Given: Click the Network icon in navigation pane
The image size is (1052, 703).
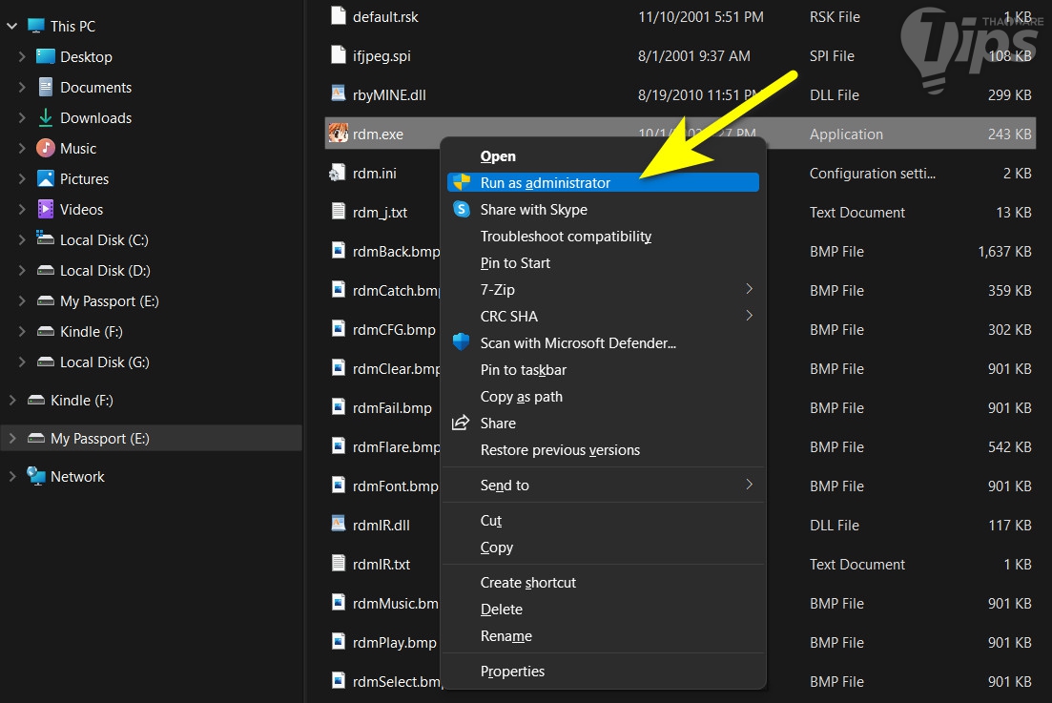Looking at the screenshot, I should tap(36, 476).
